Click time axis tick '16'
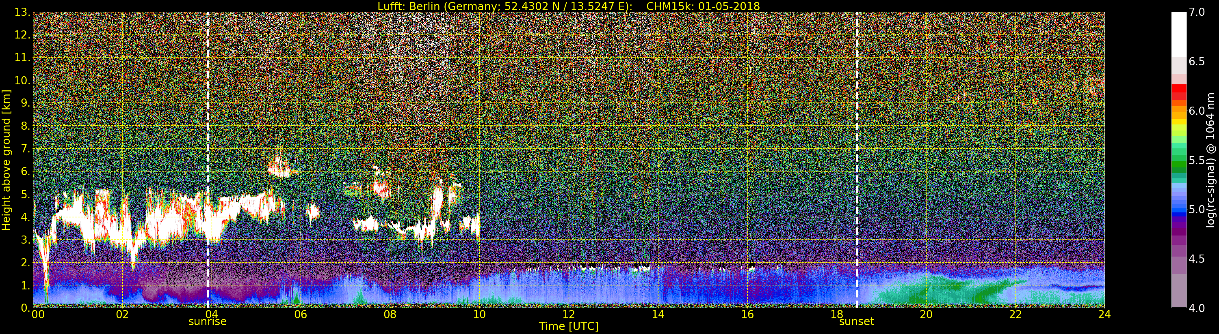The width and height of the screenshot is (1219, 334). 747,315
